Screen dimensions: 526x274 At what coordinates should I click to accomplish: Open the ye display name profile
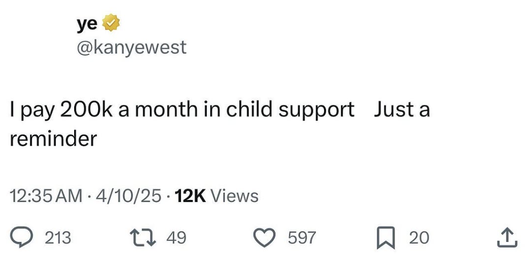click(x=87, y=24)
